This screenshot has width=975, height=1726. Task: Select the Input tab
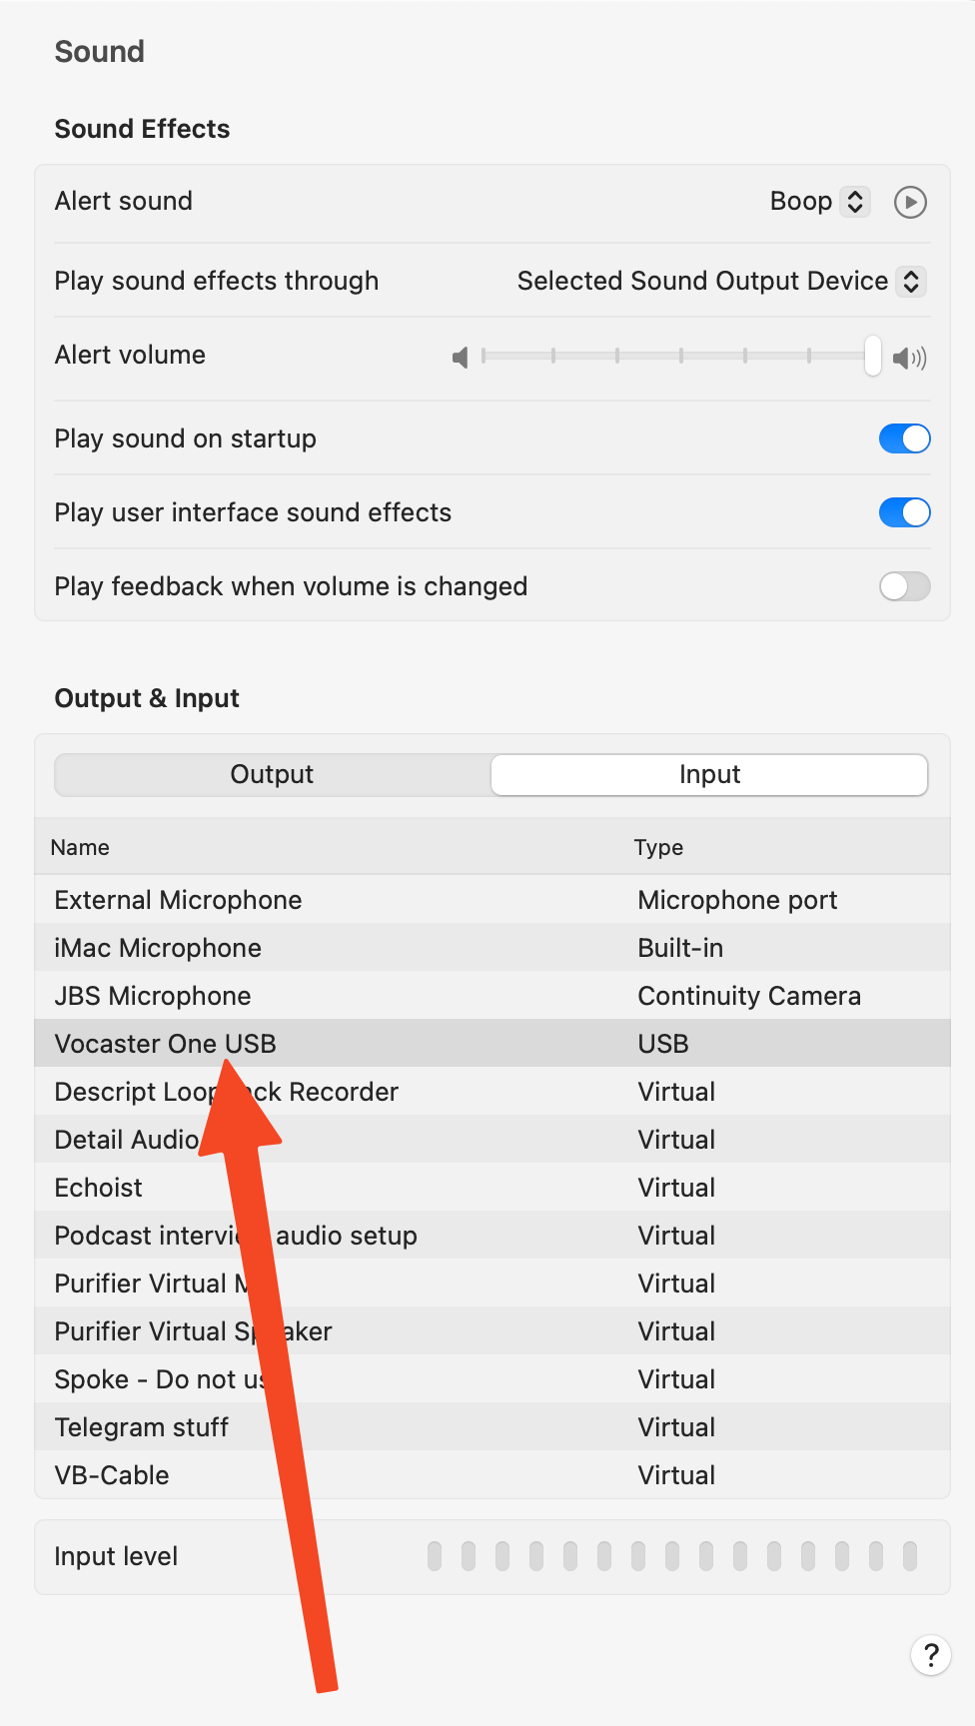point(709,774)
